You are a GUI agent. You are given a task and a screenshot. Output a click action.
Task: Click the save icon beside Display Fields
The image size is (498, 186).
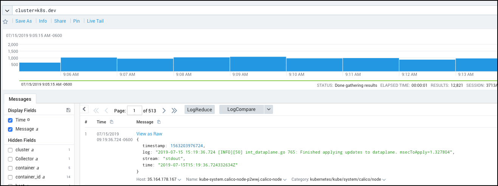(68, 110)
